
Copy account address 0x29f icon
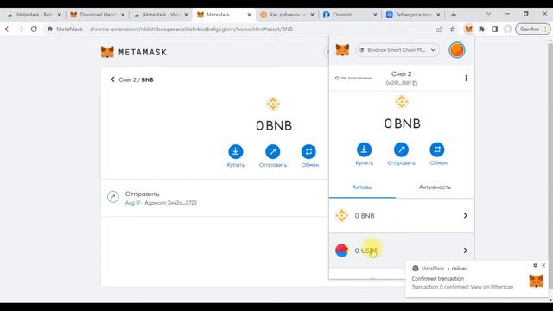(x=415, y=83)
